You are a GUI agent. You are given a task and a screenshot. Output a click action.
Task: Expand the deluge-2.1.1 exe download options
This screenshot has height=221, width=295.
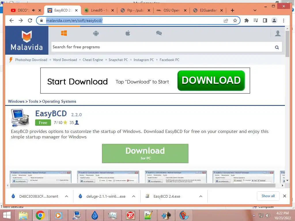134,196
